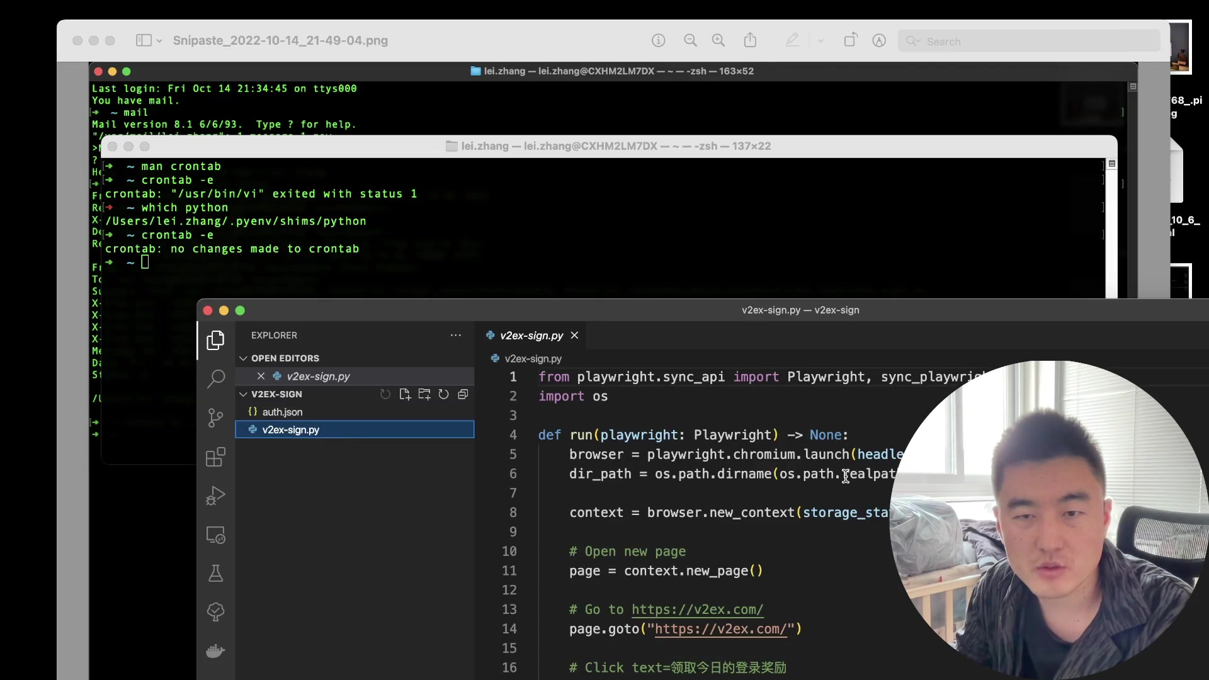Image resolution: width=1209 pixels, height=680 pixels.
Task: Click New Folder icon in V2EX-SIGN header
Action: (424, 394)
